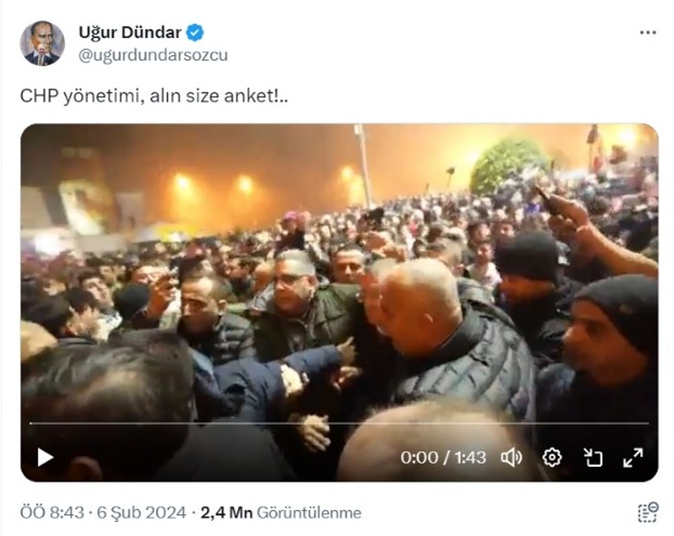This screenshot has height=536, width=674.
Task: Play the tweet video
Action: click(x=45, y=457)
